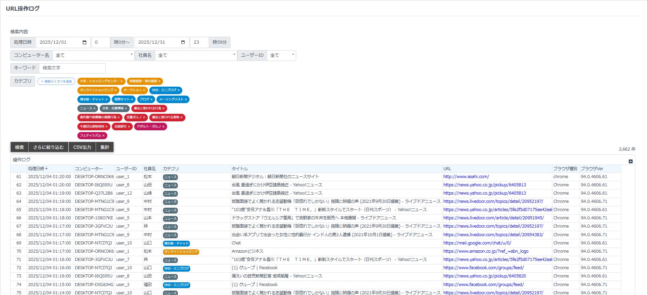647x295 pixels.
Task: Collapse the 操作ログ panel with arrow icon
Action: coord(630,161)
